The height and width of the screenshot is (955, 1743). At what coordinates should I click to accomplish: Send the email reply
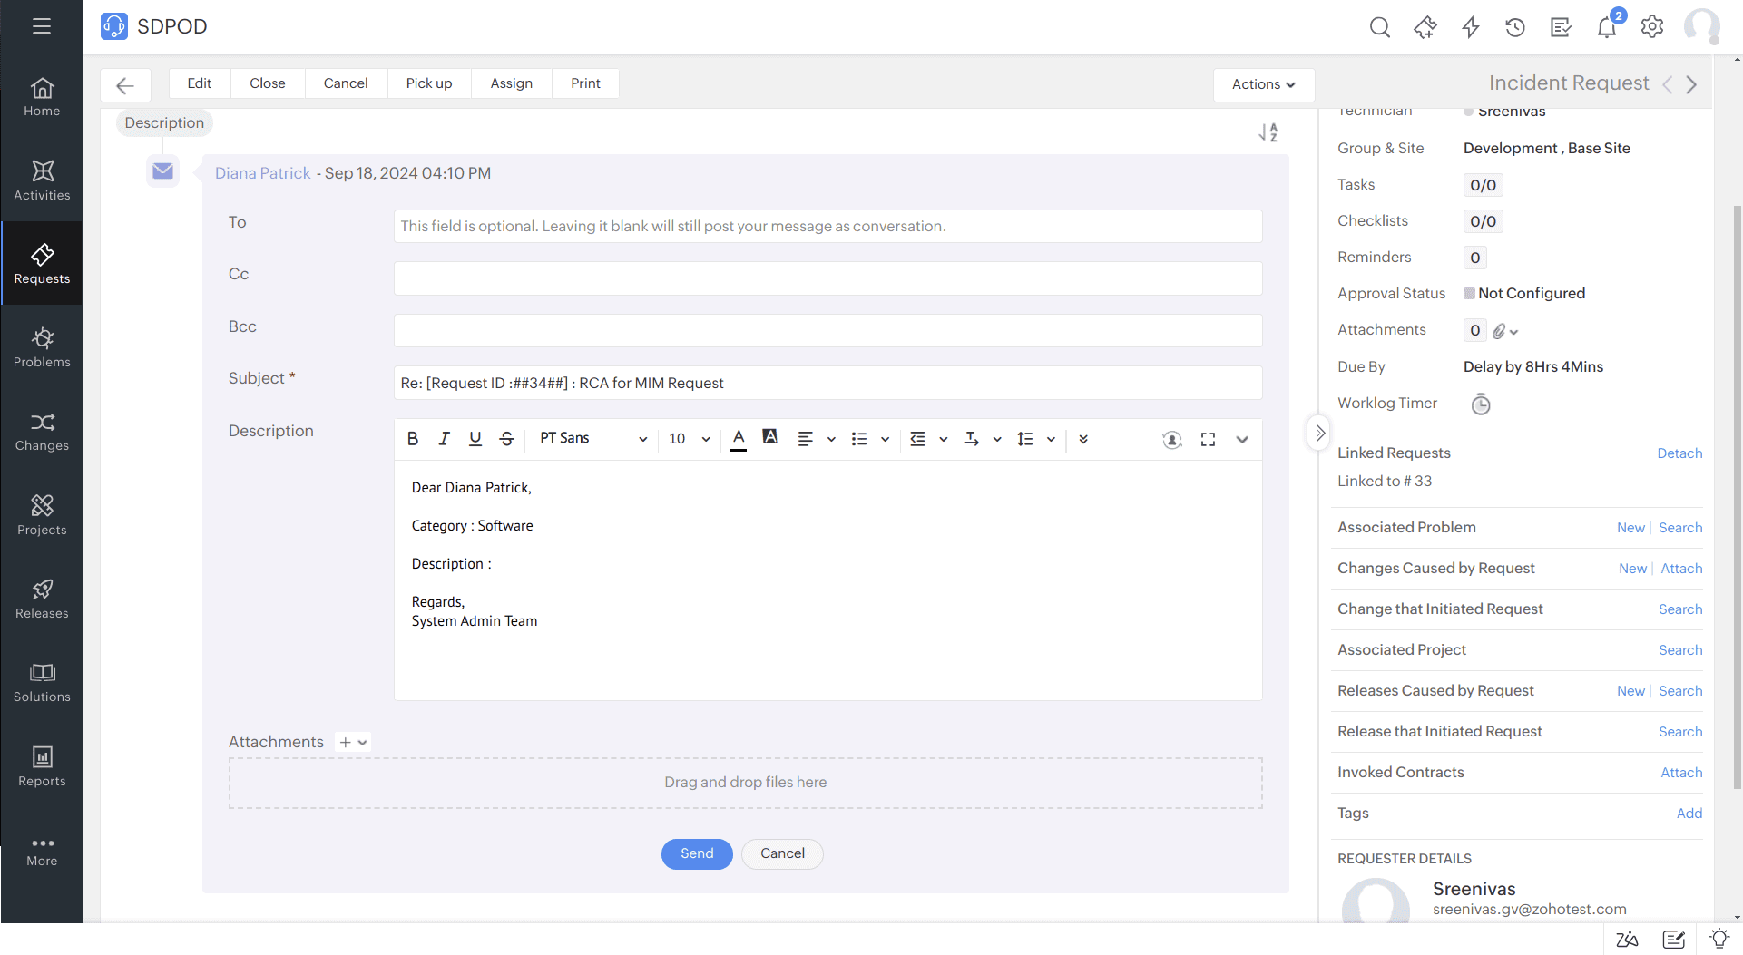click(x=696, y=853)
